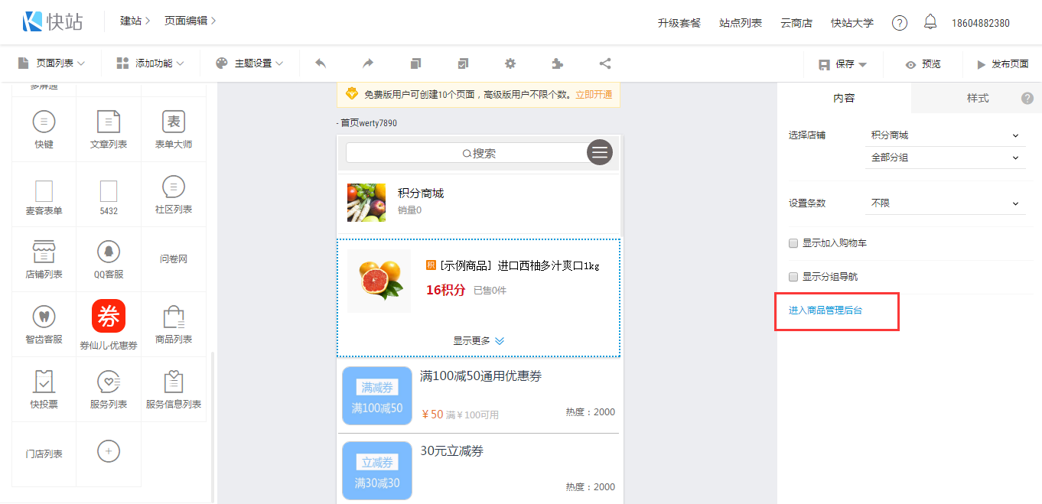Select the QQ客服 widget
1042x504 pixels.
point(109,259)
